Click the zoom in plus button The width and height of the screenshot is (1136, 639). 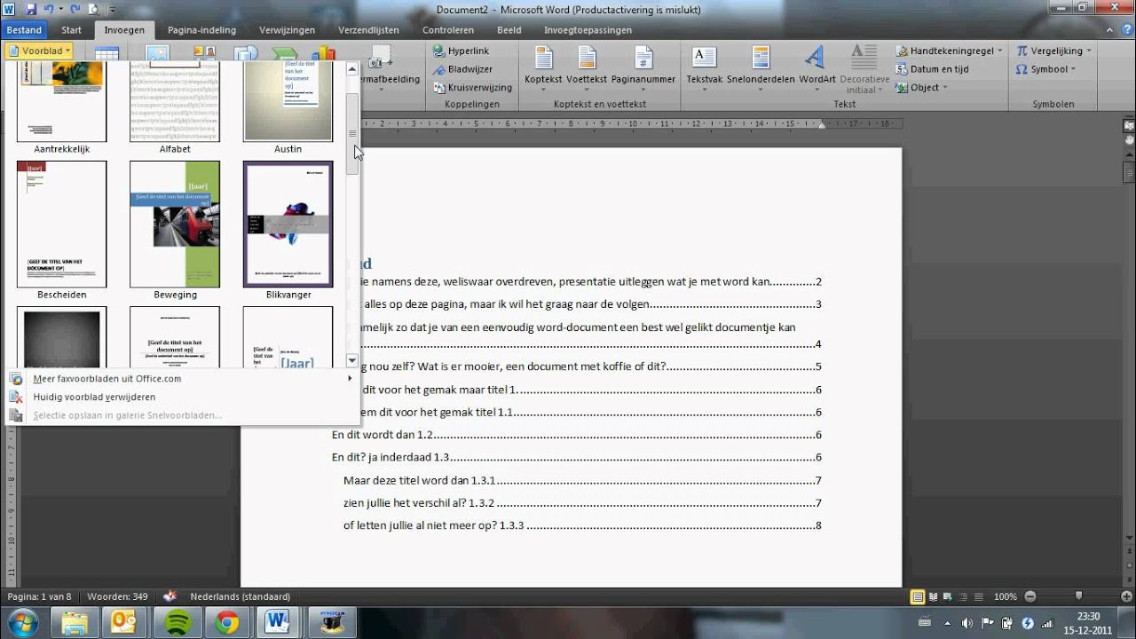tap(1124, 596)
